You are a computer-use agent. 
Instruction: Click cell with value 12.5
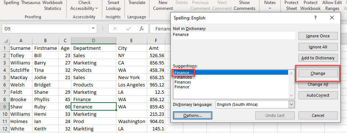(156, 92)
